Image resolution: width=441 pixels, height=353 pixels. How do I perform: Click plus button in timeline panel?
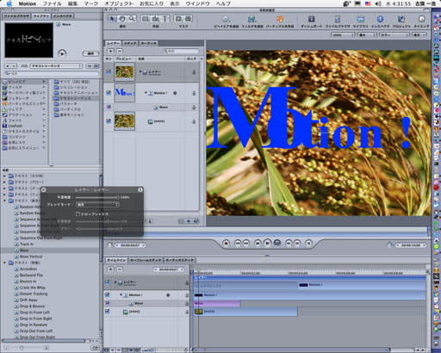coord(110,269)
